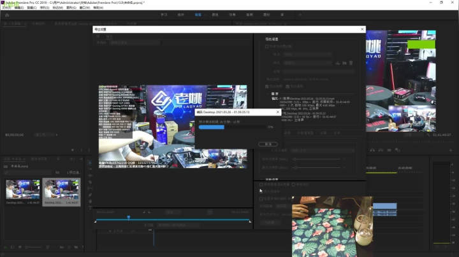This screenshot has height=257, width=459.
Task: Select the Pen tool
Action: tap(90, 195)
